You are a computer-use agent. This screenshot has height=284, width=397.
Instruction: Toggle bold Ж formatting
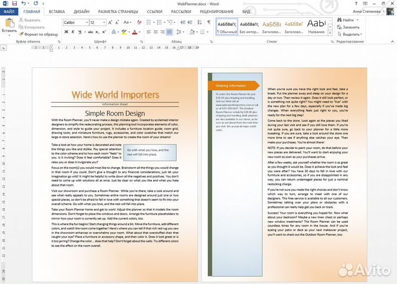[66, 32]
